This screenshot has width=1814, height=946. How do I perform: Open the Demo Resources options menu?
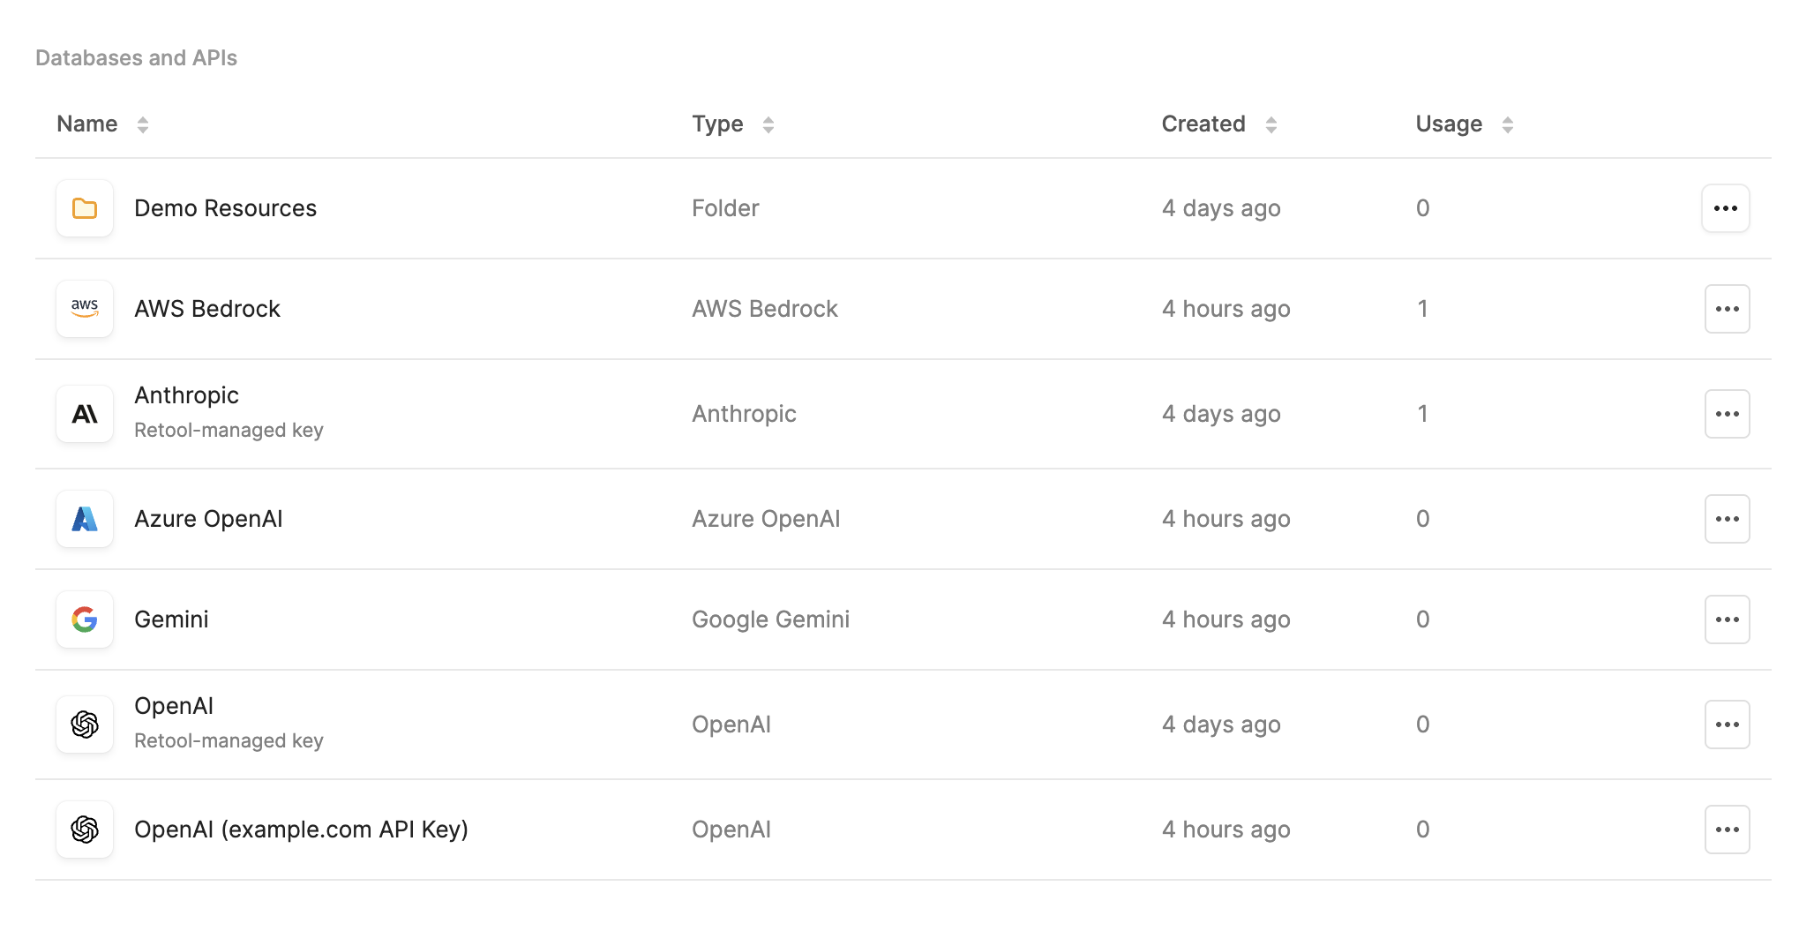click(1725, 208)
